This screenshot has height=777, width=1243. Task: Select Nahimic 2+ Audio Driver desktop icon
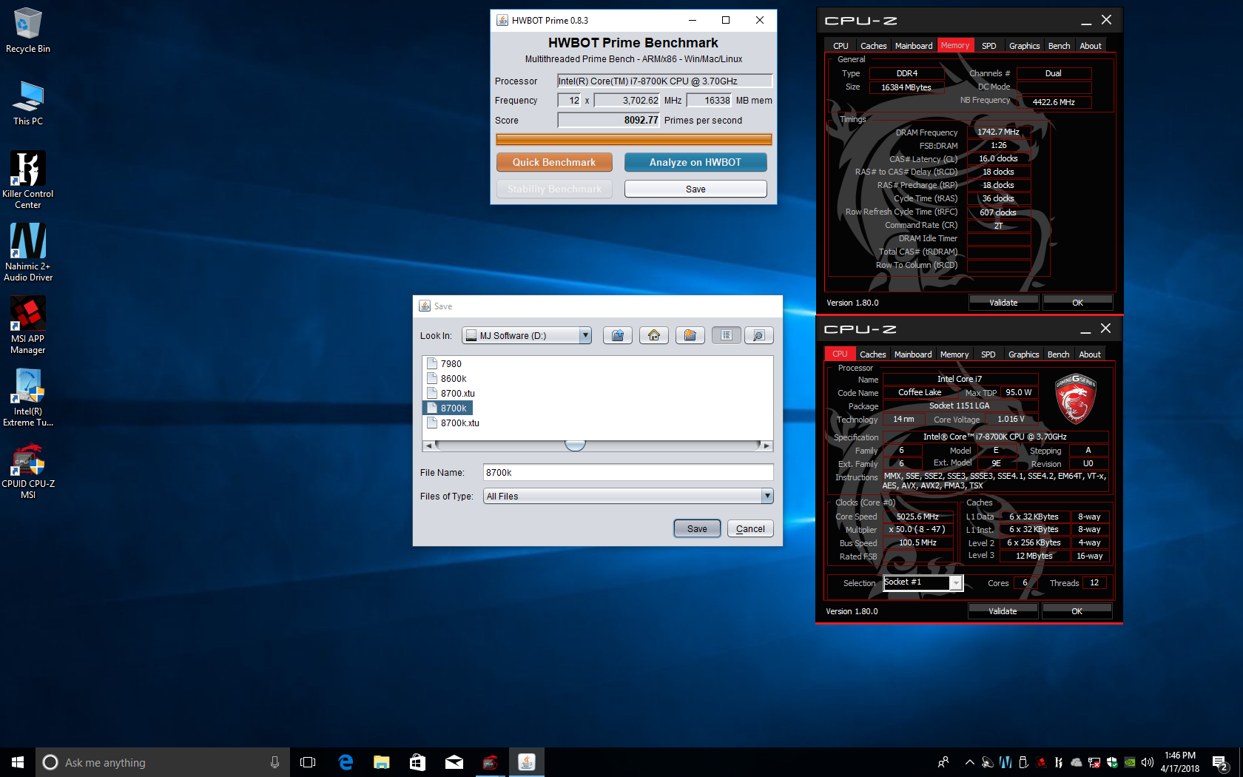(28, 252)
